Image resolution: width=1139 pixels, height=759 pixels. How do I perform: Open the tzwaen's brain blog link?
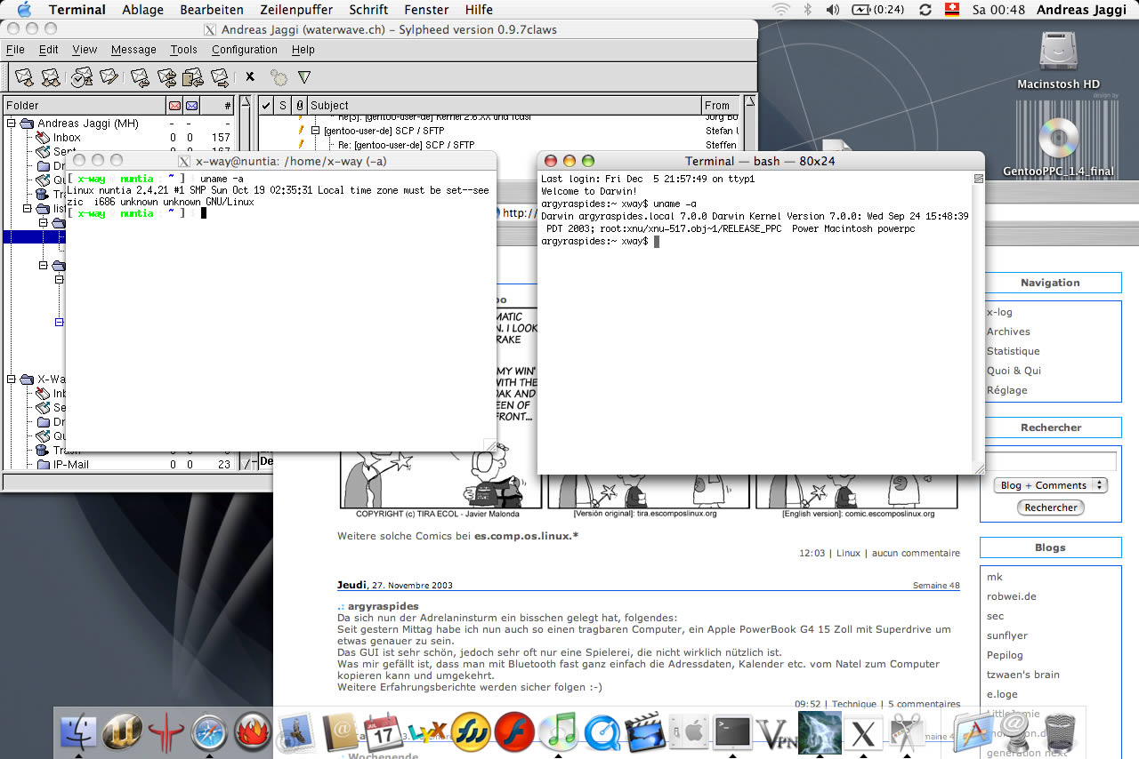pos(1023,675)
